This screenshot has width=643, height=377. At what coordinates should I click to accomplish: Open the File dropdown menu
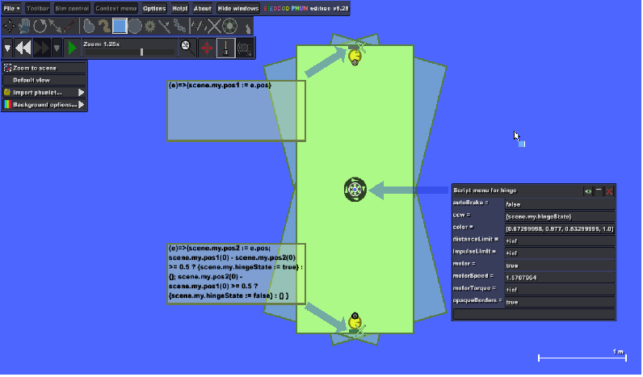(x=12, y=8)
